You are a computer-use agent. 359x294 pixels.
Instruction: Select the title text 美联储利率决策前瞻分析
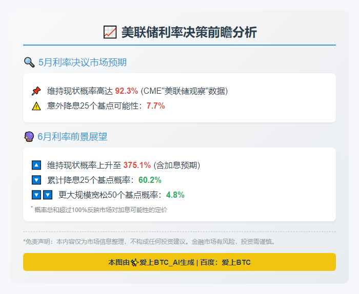pos(189,32)
